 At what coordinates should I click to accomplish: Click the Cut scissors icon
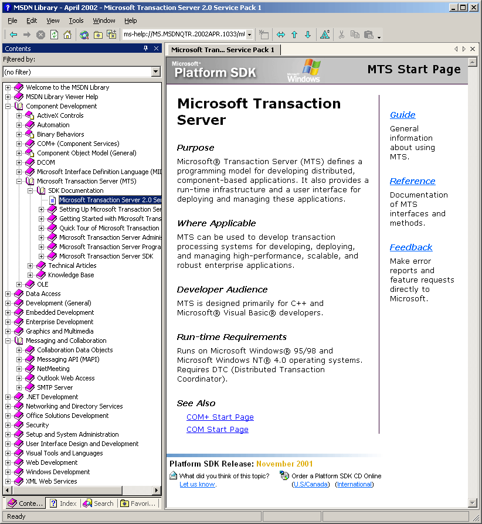click(341, 35)
